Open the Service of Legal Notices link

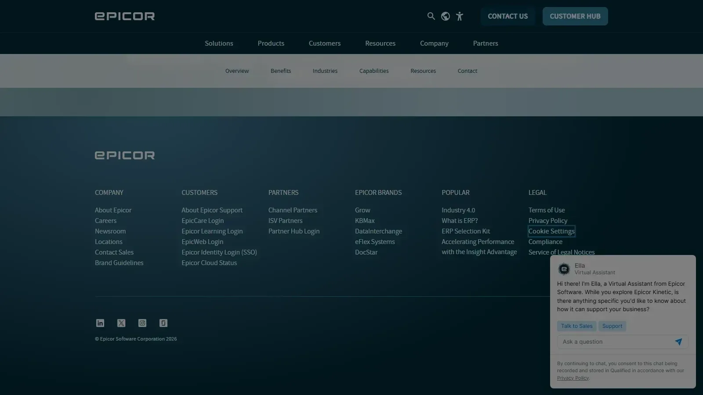point(562,252)
